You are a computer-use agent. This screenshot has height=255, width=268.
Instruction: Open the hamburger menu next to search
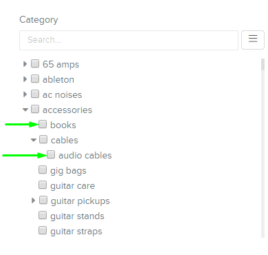click(x=253, y=40)
